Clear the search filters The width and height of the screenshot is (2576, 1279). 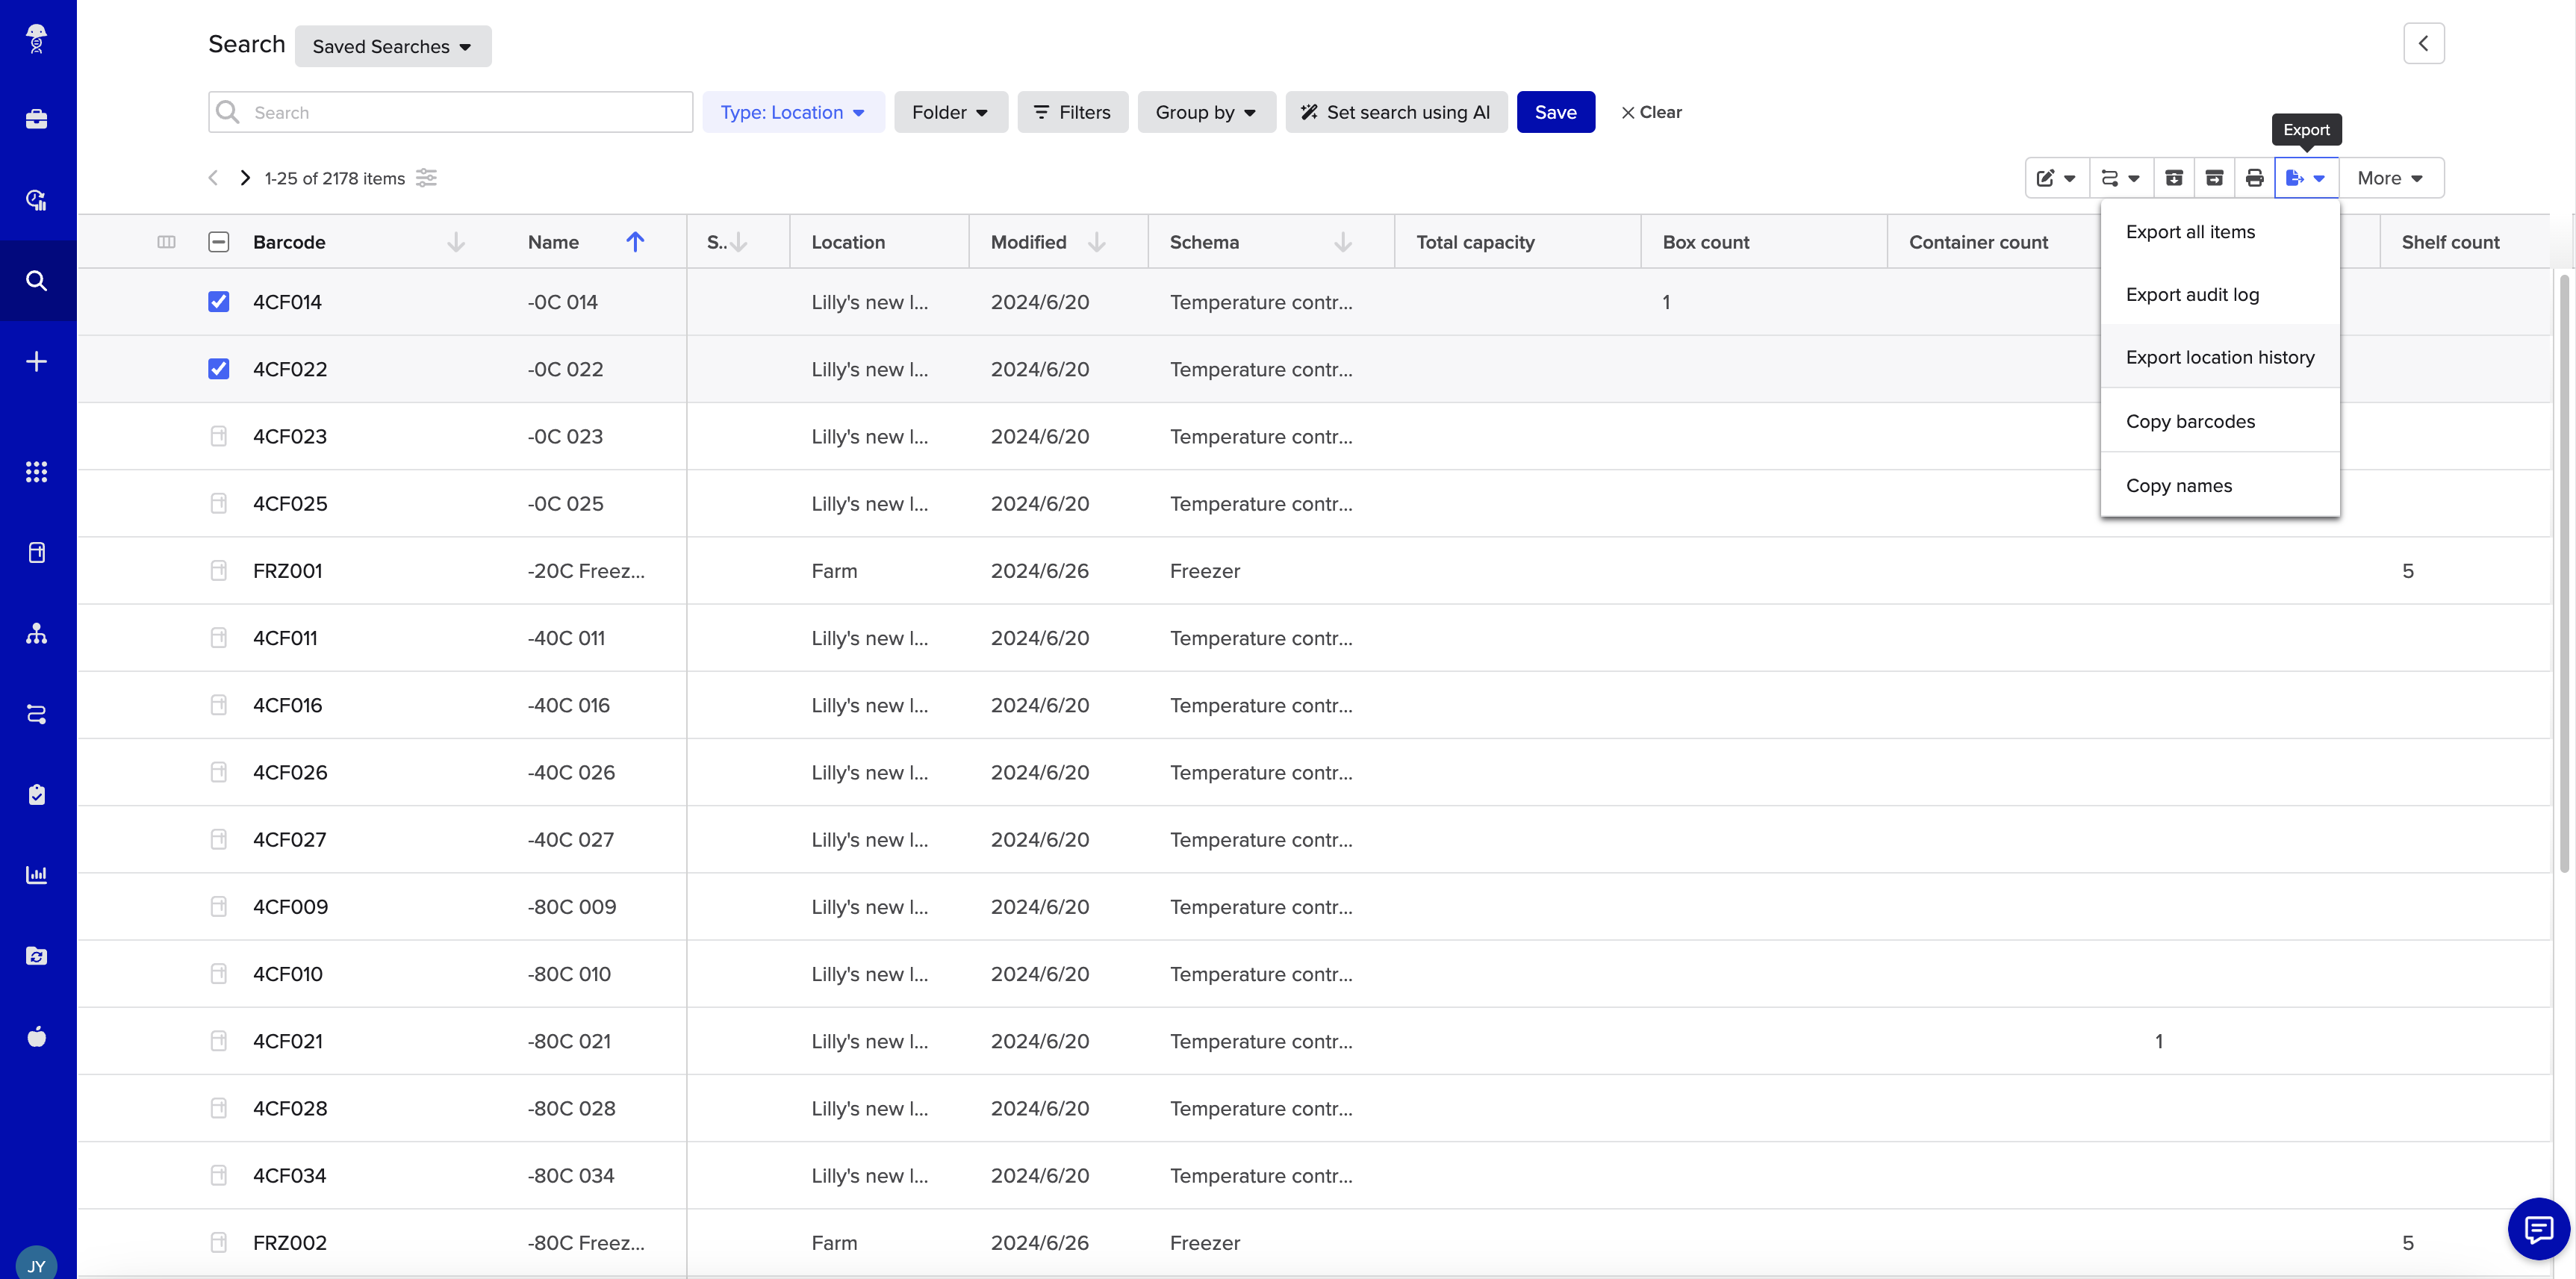1651,112
